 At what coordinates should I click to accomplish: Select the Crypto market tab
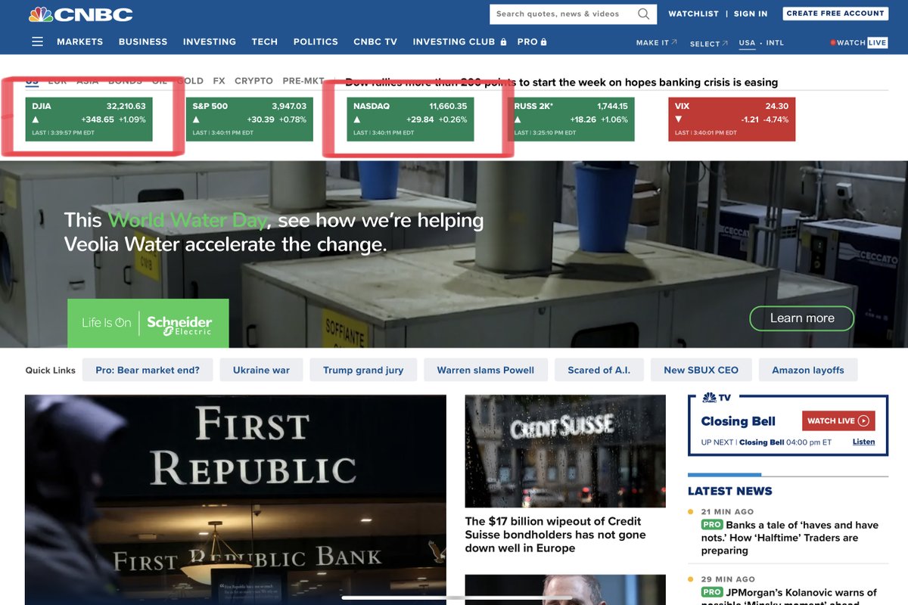253,81
